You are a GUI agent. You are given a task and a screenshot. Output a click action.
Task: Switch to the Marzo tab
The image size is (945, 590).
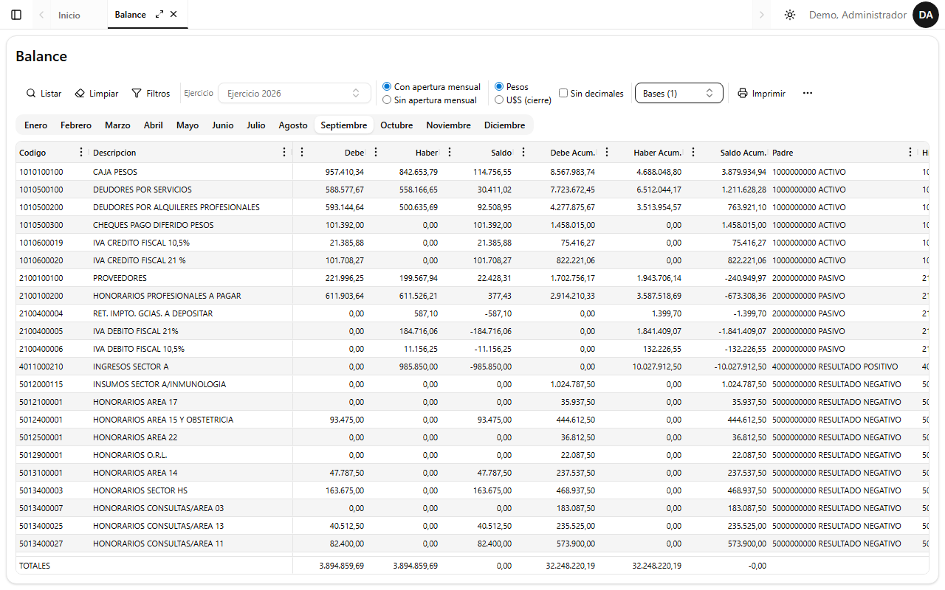click(117, 125)
